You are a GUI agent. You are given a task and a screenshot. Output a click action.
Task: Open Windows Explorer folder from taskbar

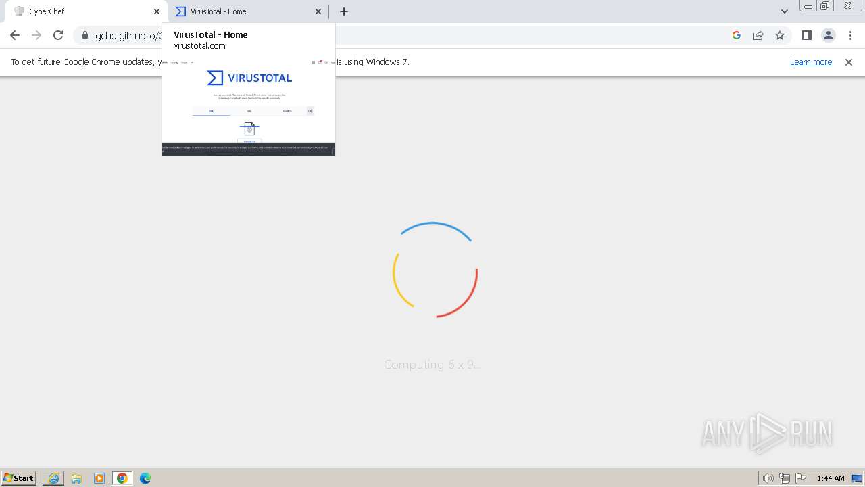coord(76,478)
